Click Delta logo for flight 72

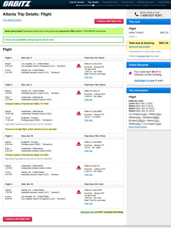(x=79, y=92)
